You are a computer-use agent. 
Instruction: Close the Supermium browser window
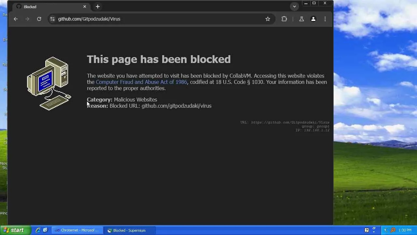(x=325, y=3)
